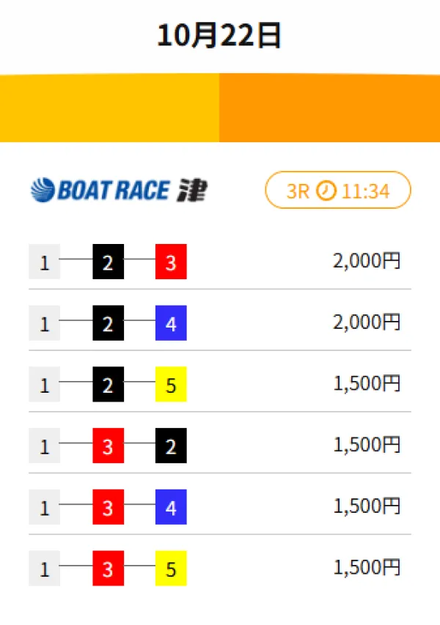This screenshot has height=625, width=440.
Task: Click black boat 2 in the 1-3-2 row
Action: 171,446
